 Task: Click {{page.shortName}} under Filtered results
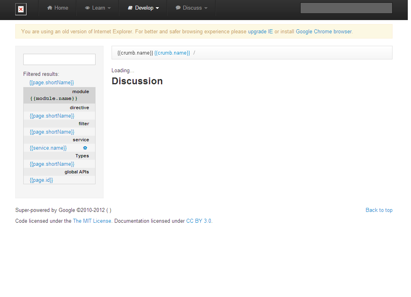coord(52,83)
